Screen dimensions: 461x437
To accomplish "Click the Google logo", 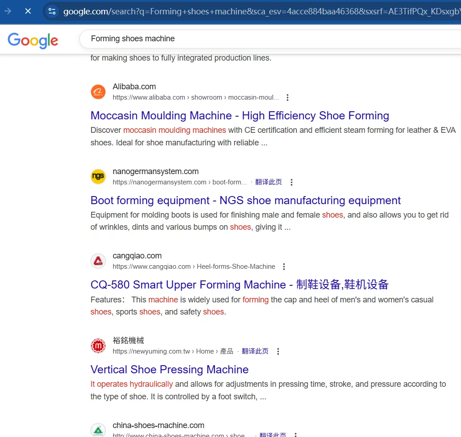I will [33, 40].
